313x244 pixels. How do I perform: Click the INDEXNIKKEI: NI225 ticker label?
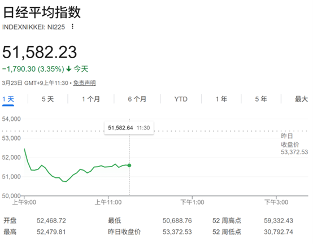pyautogui.click(x=33, y=27)
